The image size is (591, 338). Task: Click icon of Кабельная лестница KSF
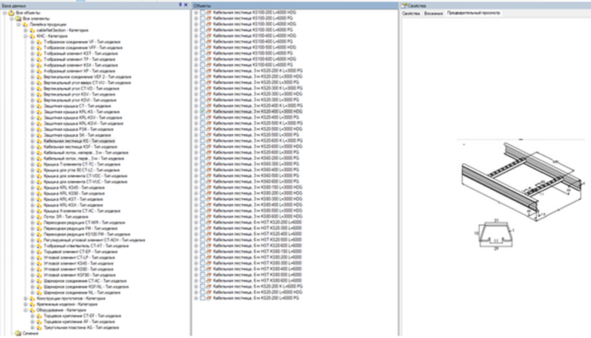tap(39, 147)
